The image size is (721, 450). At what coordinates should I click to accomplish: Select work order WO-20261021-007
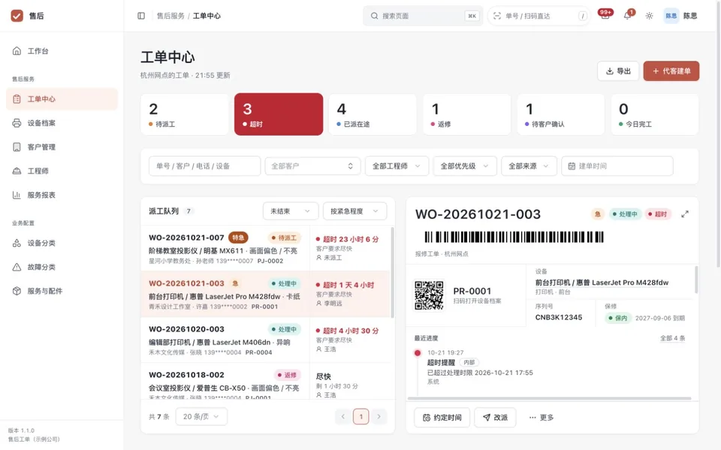[265, 248]
